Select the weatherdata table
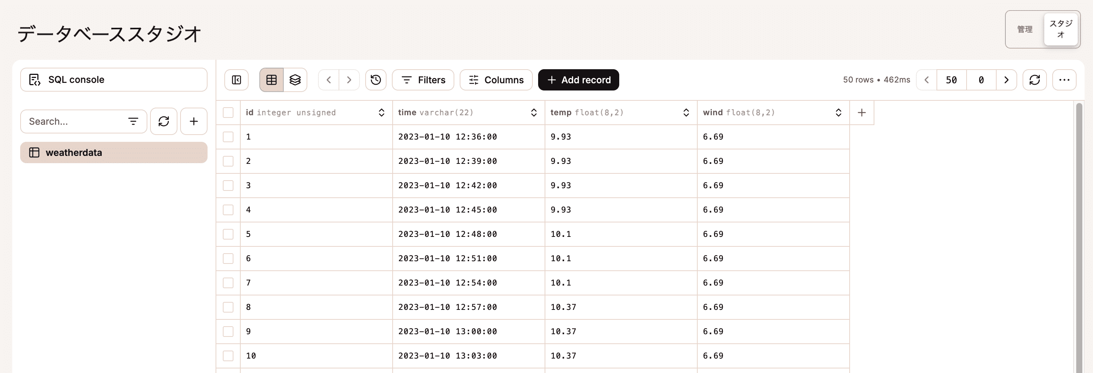The image size is (1093, 373). pyautogui.click(x=114, y=152)
